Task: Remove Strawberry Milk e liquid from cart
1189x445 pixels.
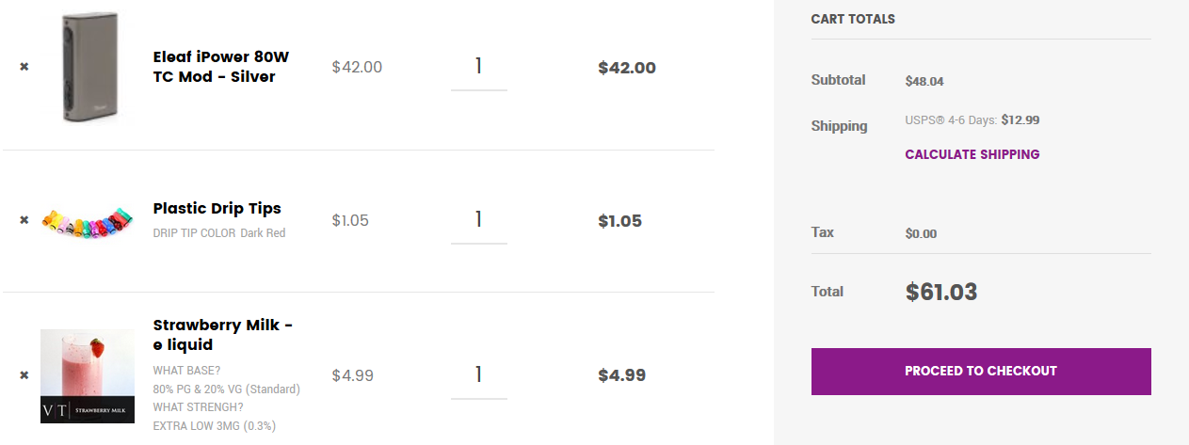Action: tap(24, 375)
